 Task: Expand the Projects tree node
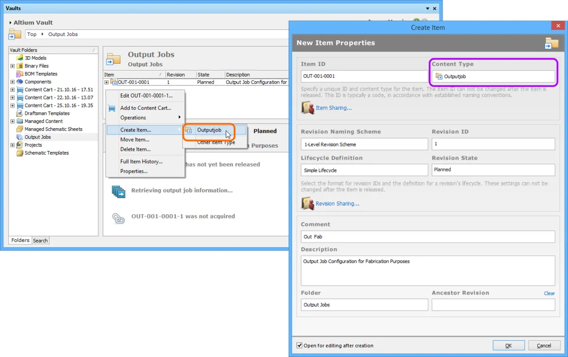[x=12, y=145]
